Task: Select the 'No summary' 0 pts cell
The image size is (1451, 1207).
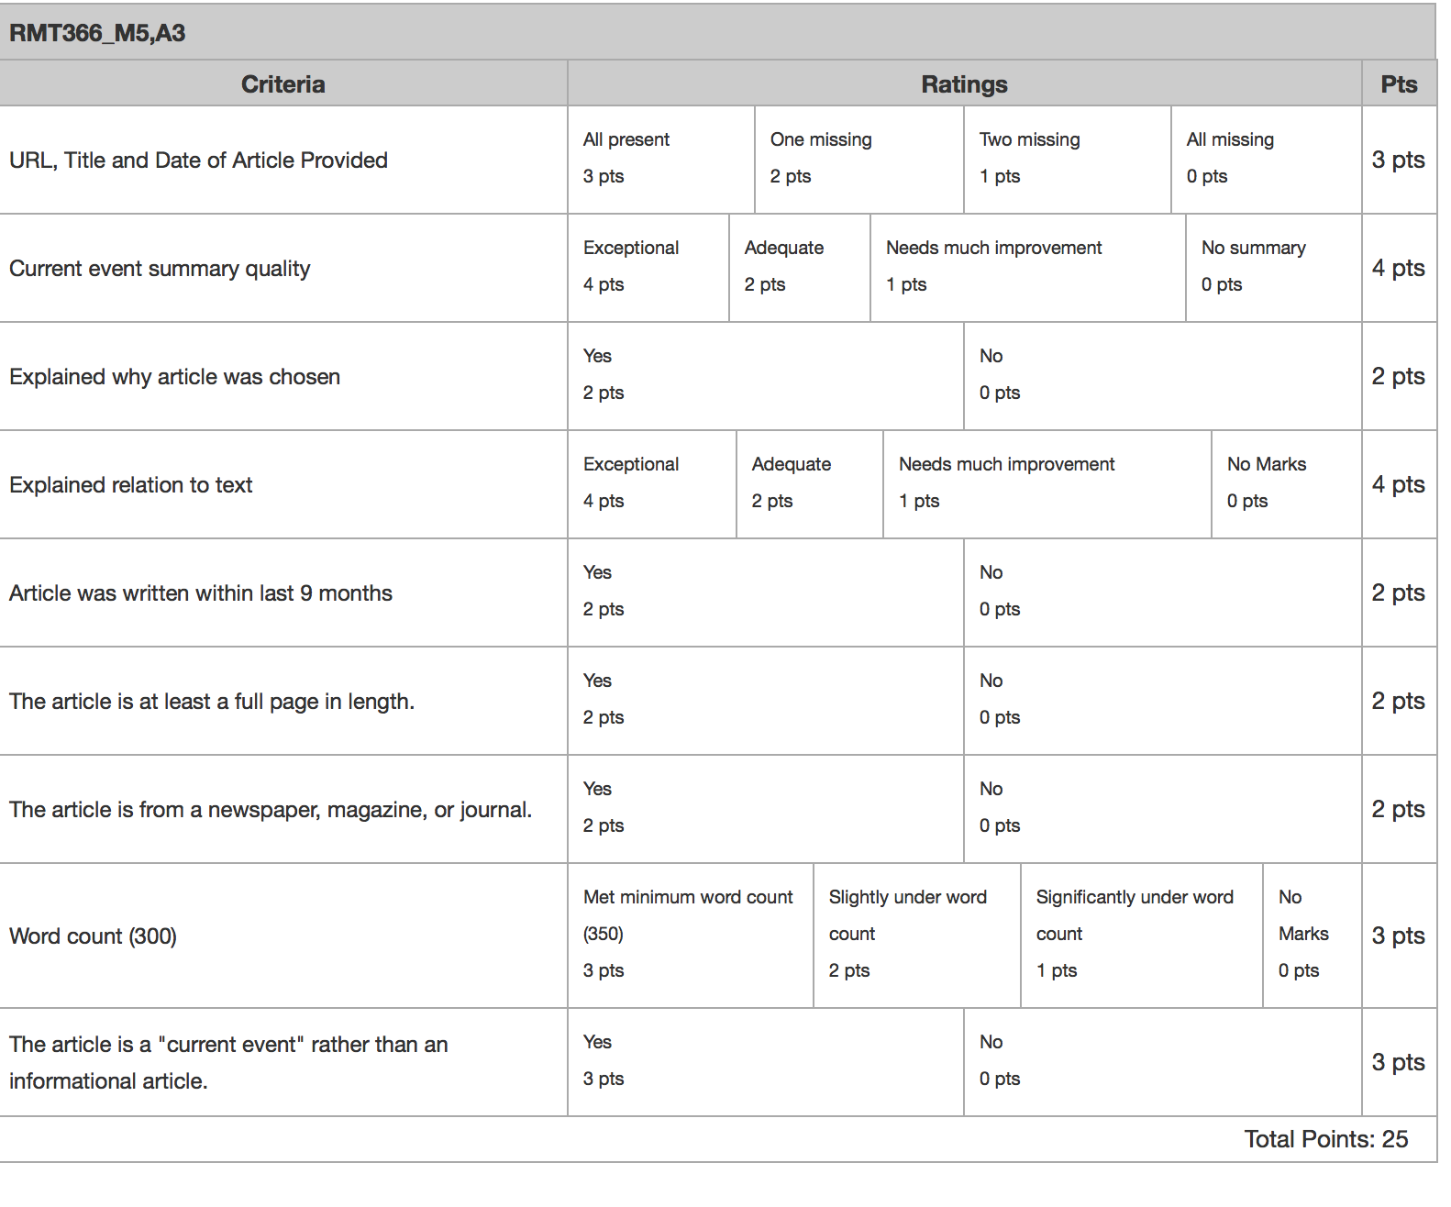Action: pyautogui.click(x=1274, y=268)
